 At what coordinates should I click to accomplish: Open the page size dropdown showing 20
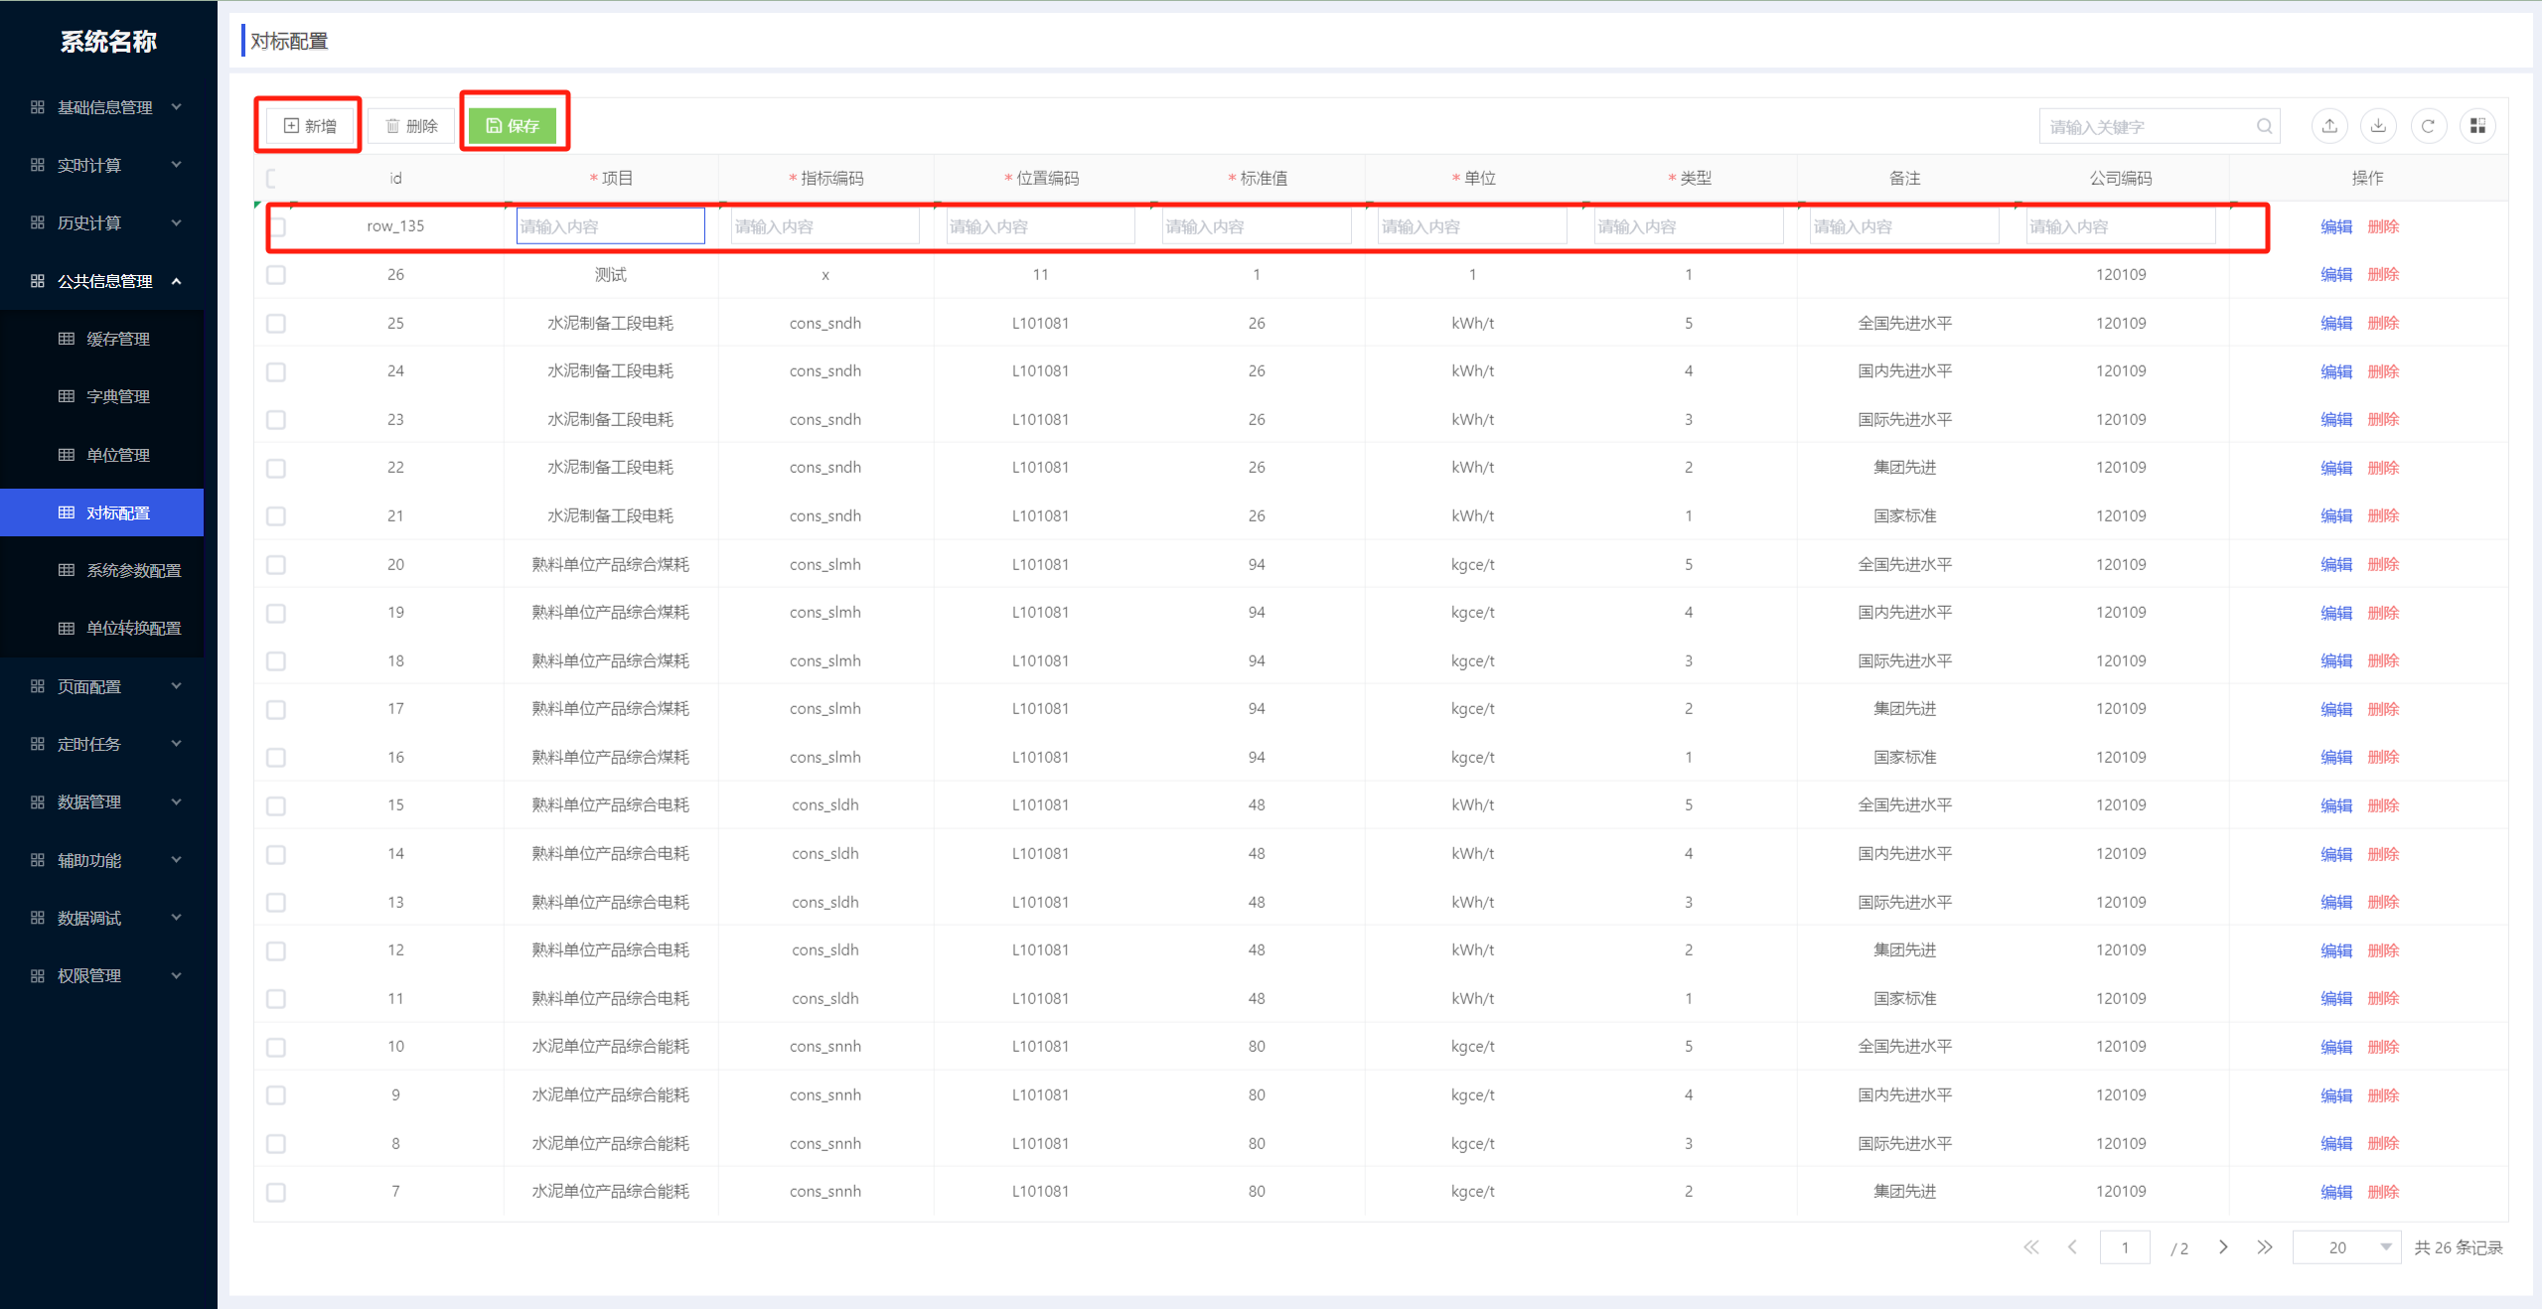coord(2346,1247)
